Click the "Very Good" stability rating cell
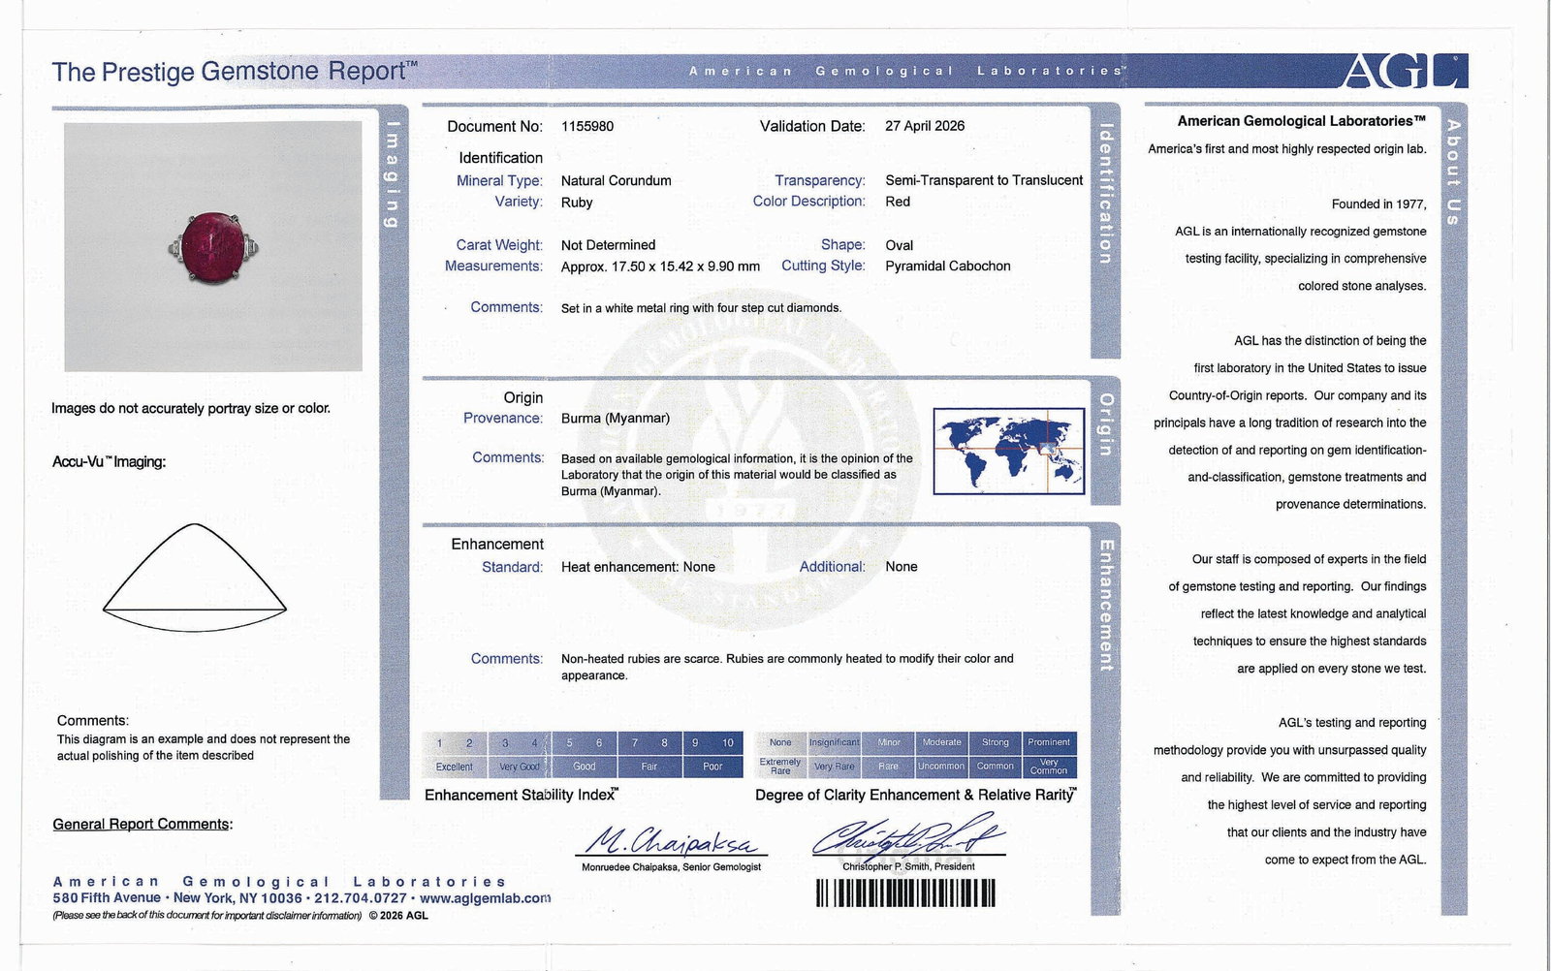The height and width of the screenshot is (971, 1551). click(x=519, y=767)
